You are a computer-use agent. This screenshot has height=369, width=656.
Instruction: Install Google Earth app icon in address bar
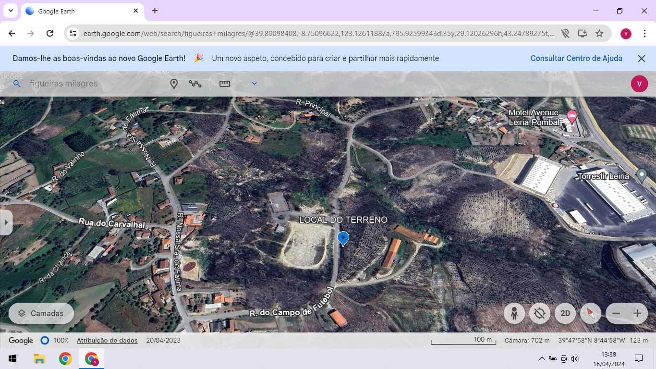tap(583, 33)
